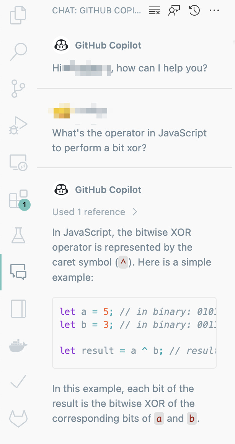The height and width of the screenshot is (444, 235).
Task: Click the Chat: GitHub Copilot panel title
Action: click(x=96, y=11)
